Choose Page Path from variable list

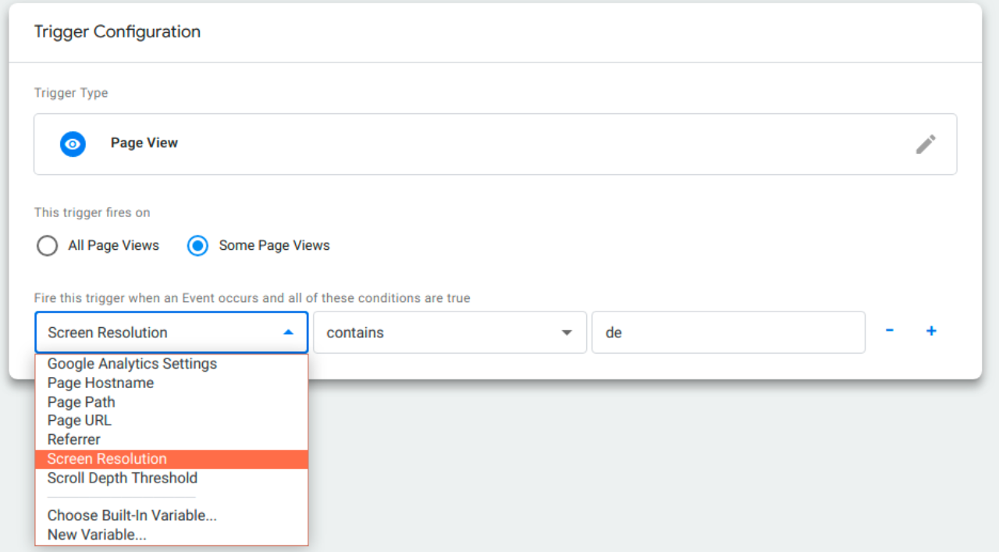[172, 402]
